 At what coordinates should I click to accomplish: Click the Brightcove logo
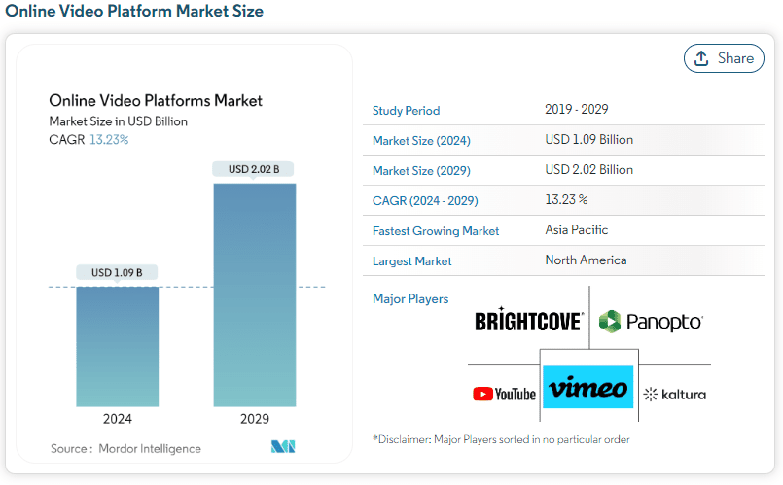point(529,320)
